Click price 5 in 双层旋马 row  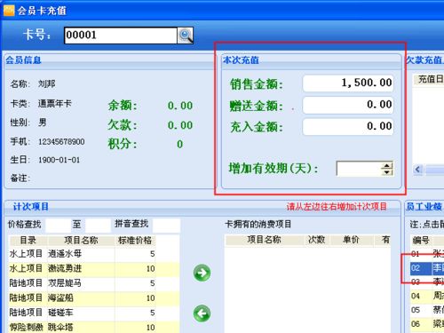click(x=152, y=283)
